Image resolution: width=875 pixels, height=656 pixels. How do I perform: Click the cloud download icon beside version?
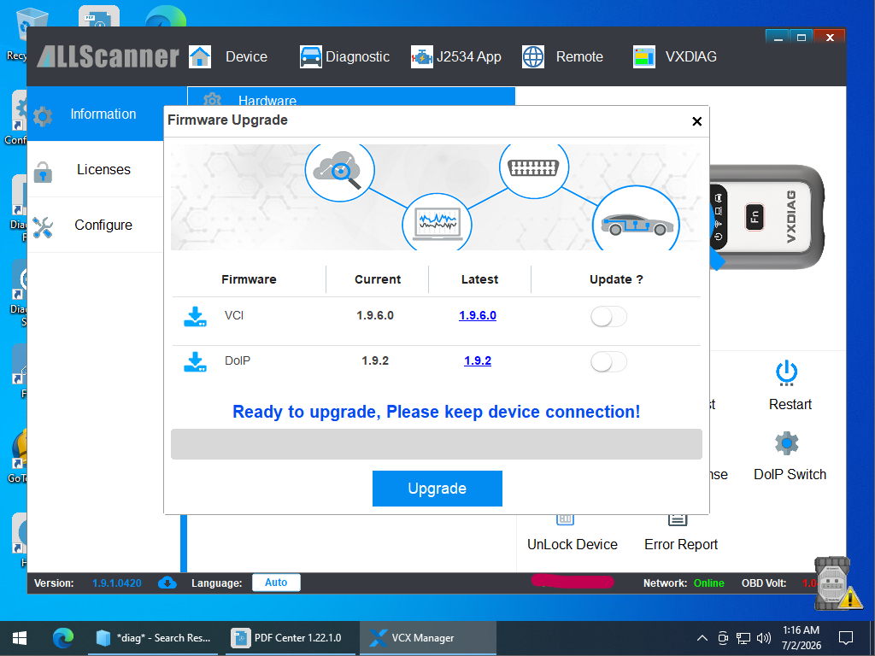pyautogui.click(x=167, y=583)
